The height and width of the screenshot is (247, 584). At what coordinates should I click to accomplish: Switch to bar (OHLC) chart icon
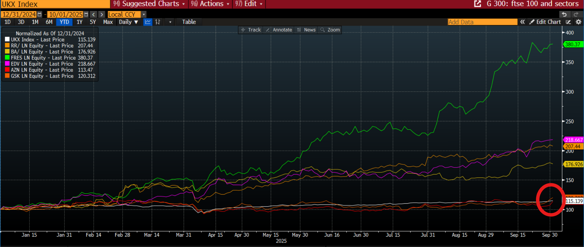tap(158, 22)
